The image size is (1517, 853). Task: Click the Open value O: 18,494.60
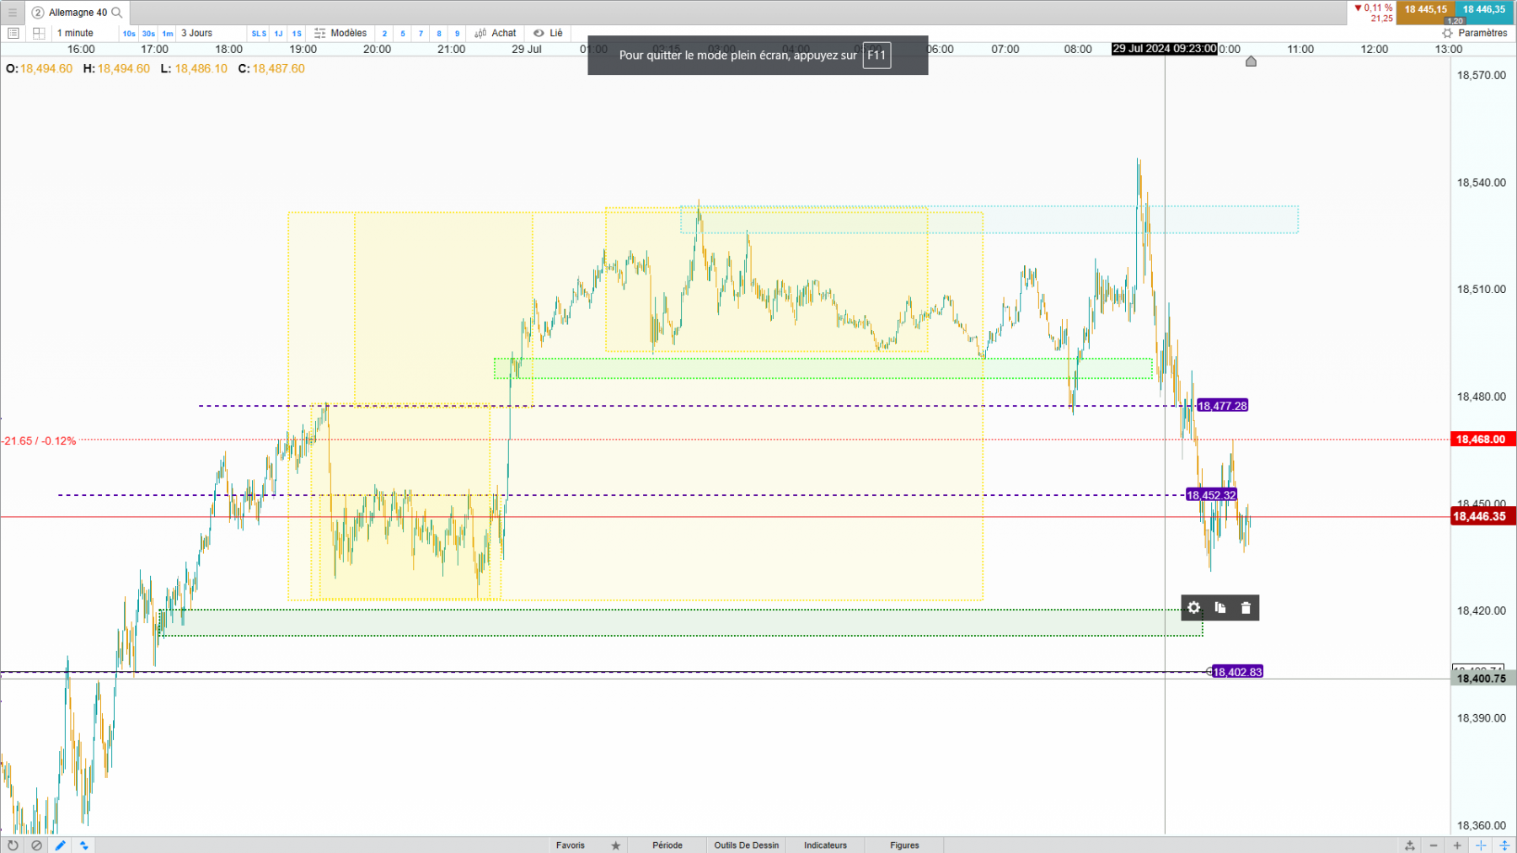pyautogui.click(x=39, y=69)
